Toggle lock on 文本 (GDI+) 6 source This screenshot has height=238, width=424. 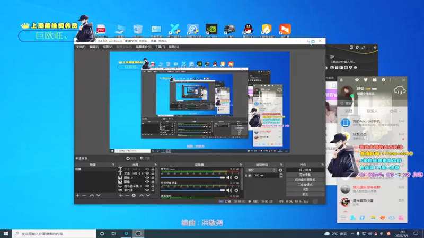[153, 173]
